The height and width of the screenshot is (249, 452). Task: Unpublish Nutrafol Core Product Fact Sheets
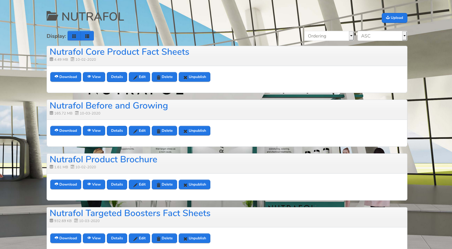click(x=194, y=77)
